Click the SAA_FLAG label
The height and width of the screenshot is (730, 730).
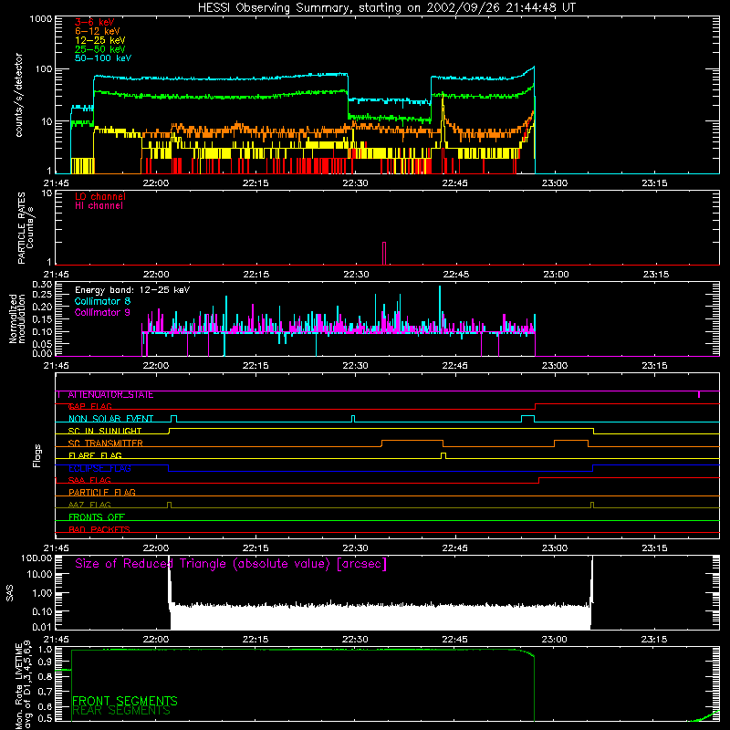click(x=89, y=480)
